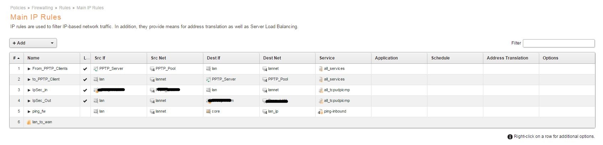Click the info icon beside the right-click hint
This screenshot has height=145, width=603.
[x=510, y=137]
